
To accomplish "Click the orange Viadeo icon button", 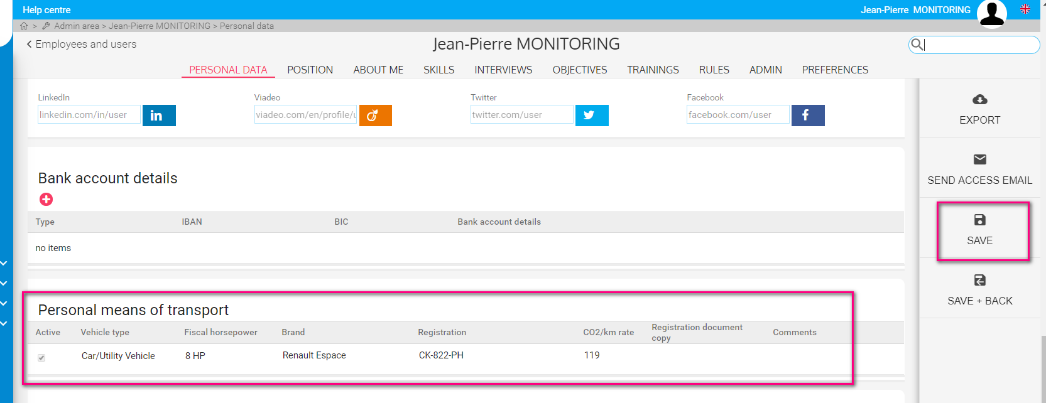I will pos(376,116).
